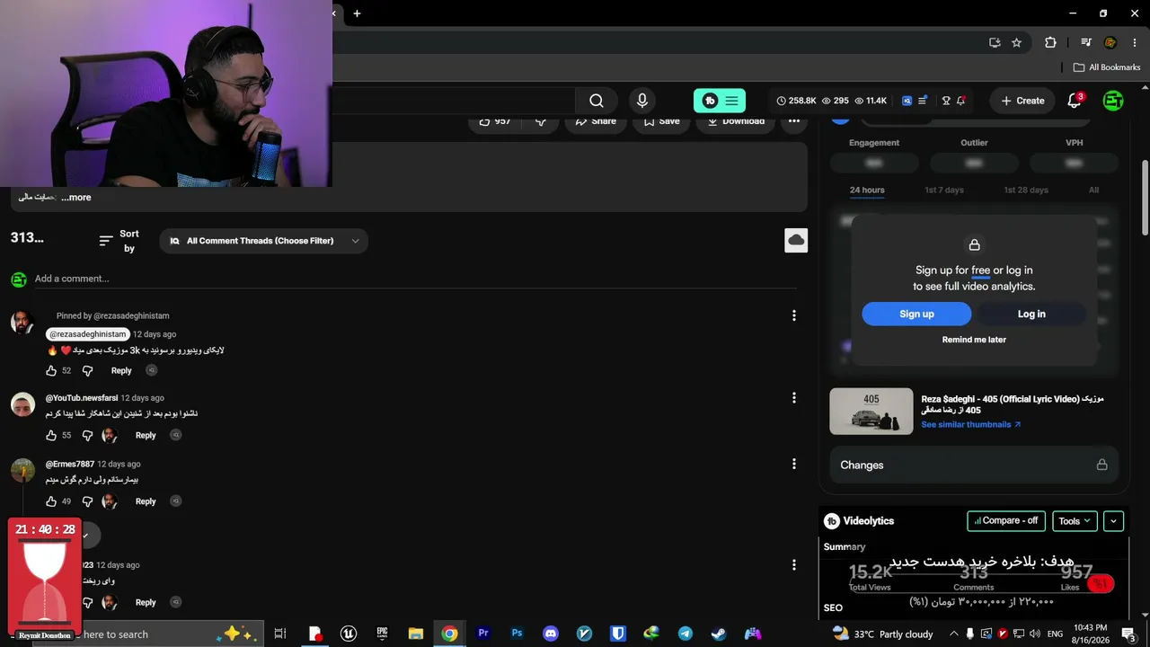Screen dimensions: 1150x647
Task: Expand the description with ...more
Action: [75, 198]
